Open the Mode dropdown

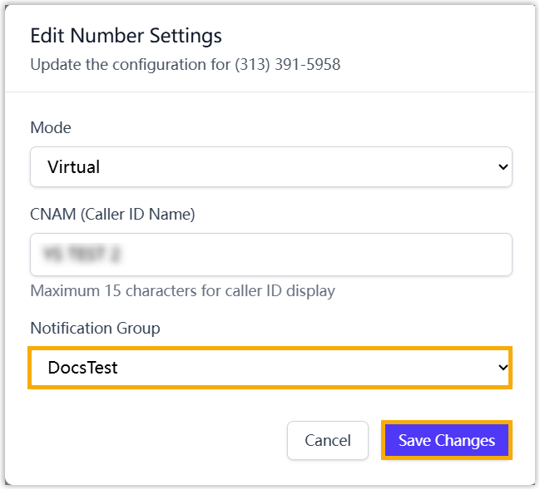coord(270,167)
